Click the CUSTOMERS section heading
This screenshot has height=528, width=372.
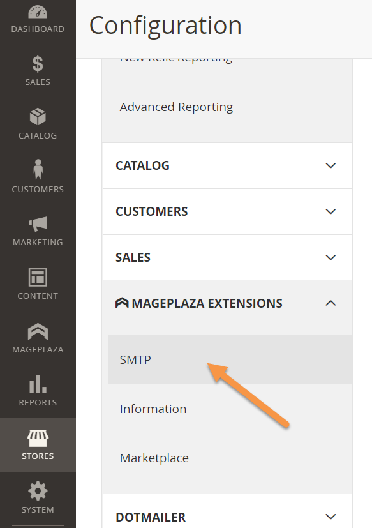151,211
